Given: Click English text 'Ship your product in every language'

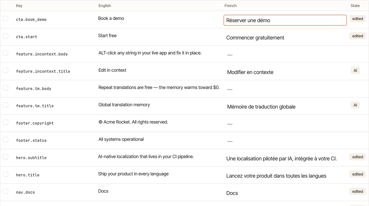Looking at the screenshot, I should pyautogui.click(x=133, y=174).
